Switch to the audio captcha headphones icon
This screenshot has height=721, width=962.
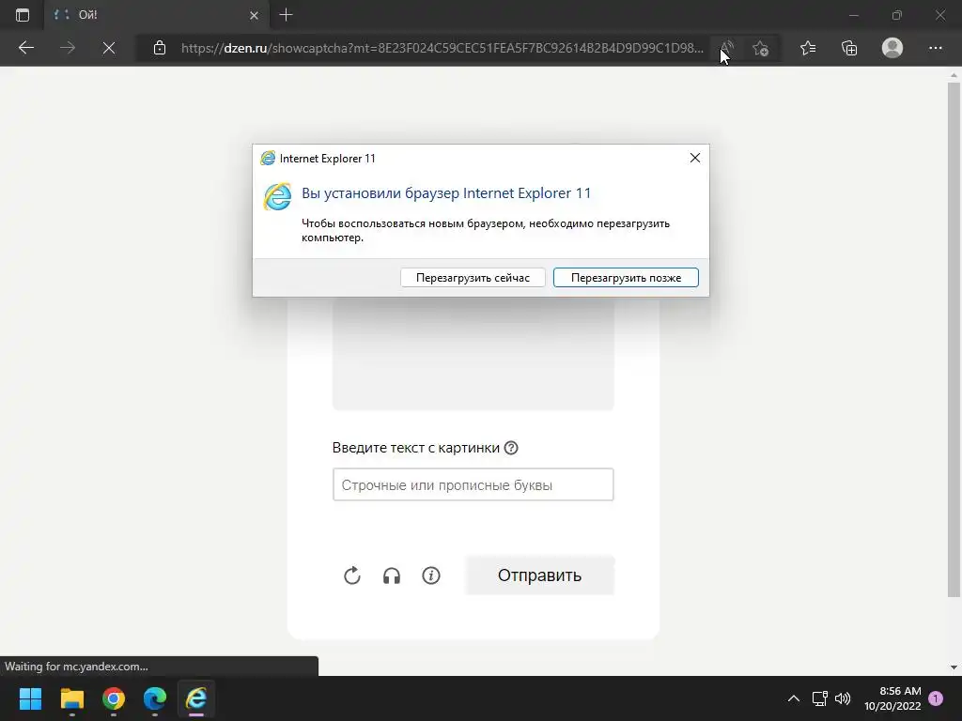pos(392,575)
